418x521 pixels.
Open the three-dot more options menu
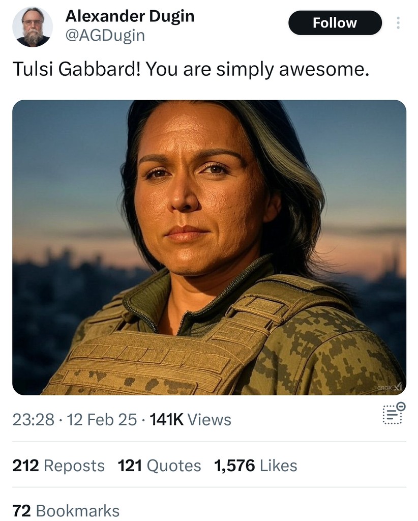click(398, 22)
